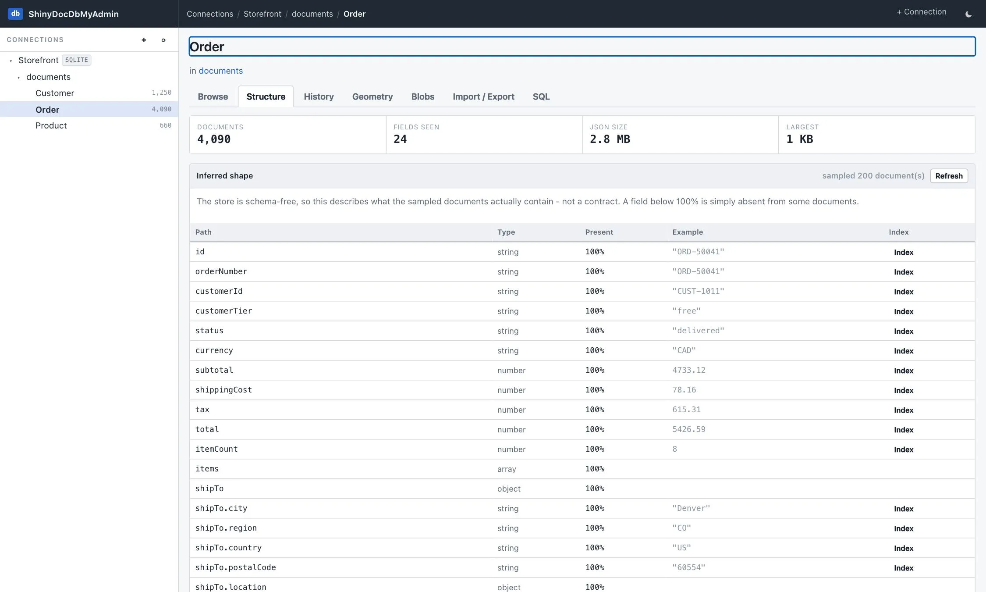Click the 1 KB largest stat
Viewport: 986px width, 592px height.
tap(800, 139)
